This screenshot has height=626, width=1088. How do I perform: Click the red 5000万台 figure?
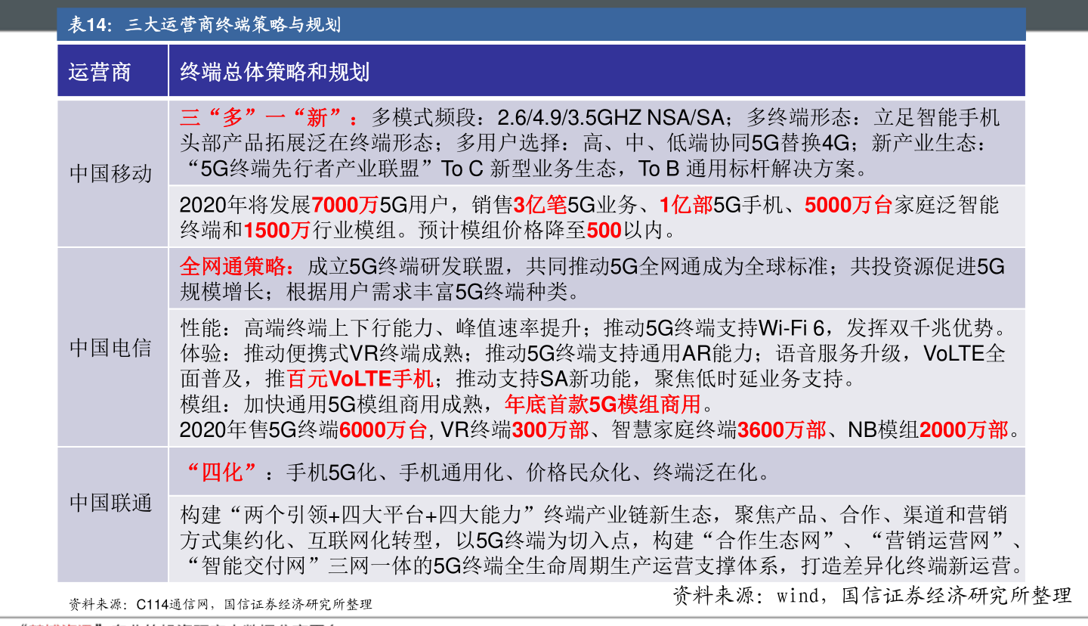click(848, 206)
